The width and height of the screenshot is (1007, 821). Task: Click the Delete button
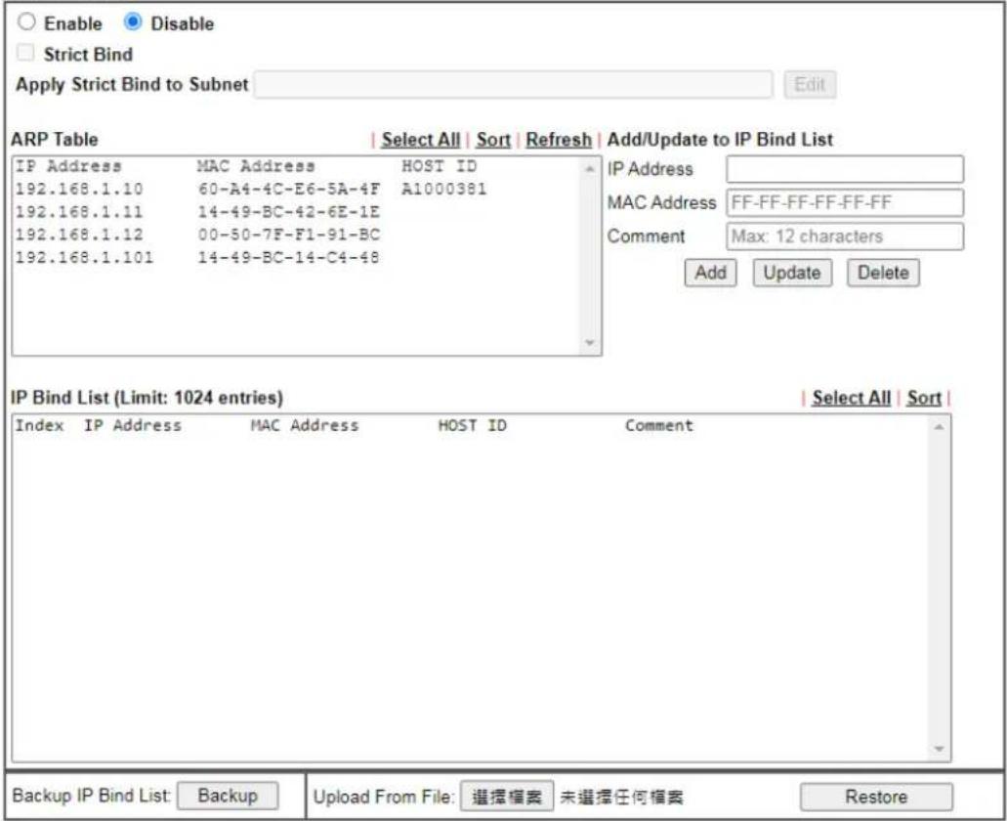(883, 273)
